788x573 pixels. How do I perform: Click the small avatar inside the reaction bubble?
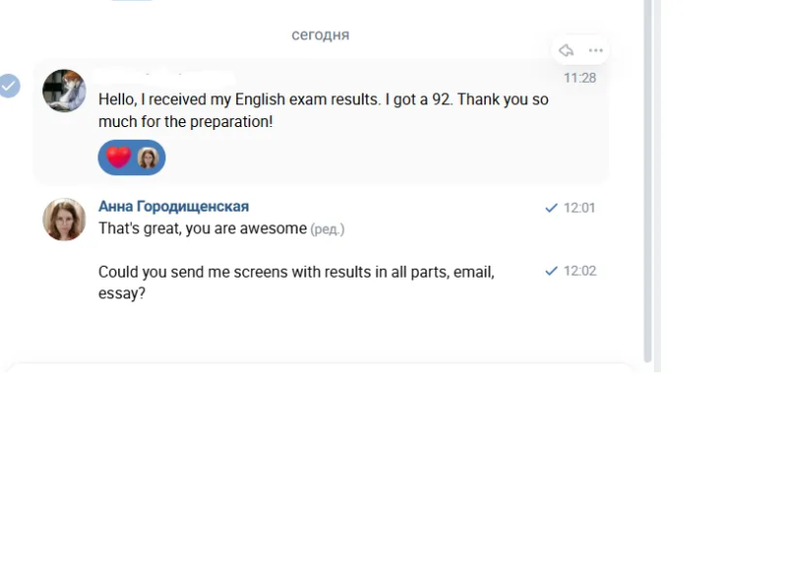coord(149,158)
